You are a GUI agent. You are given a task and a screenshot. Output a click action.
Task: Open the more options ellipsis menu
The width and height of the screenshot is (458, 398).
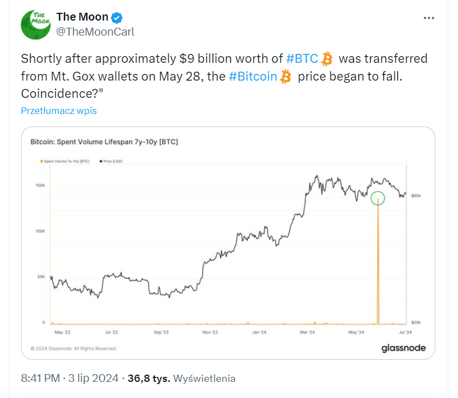[x=429, y=18]
